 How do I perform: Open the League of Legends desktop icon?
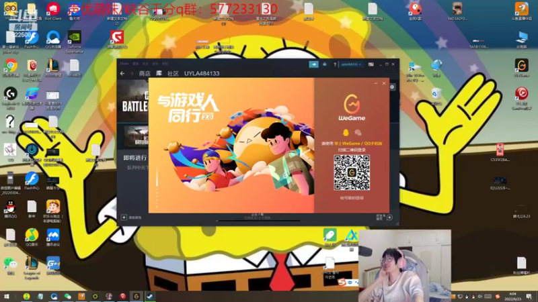(32, 267)
